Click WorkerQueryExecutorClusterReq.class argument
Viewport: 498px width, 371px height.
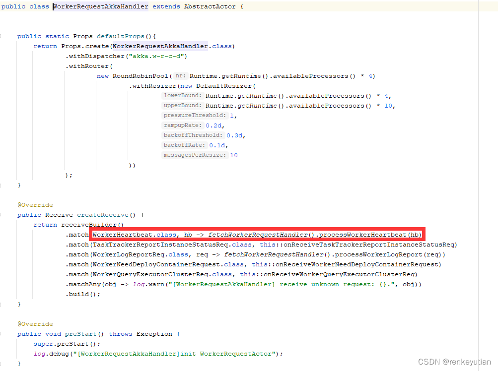coord(162,274)
